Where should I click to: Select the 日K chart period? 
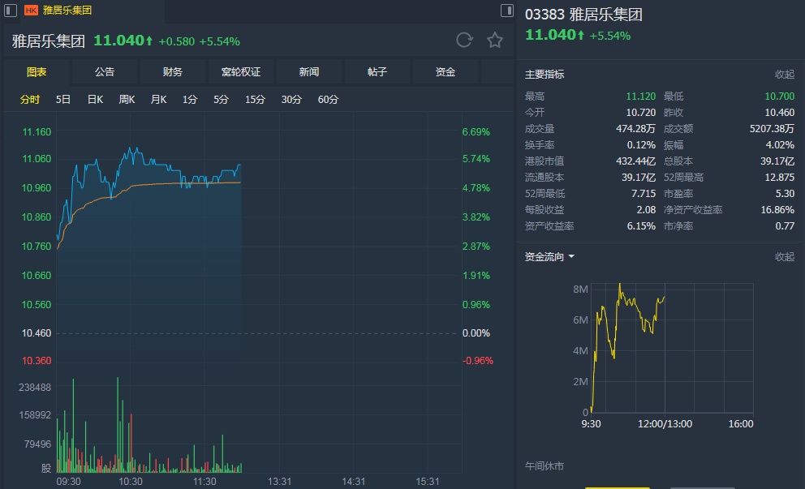[x=95, y=100]
